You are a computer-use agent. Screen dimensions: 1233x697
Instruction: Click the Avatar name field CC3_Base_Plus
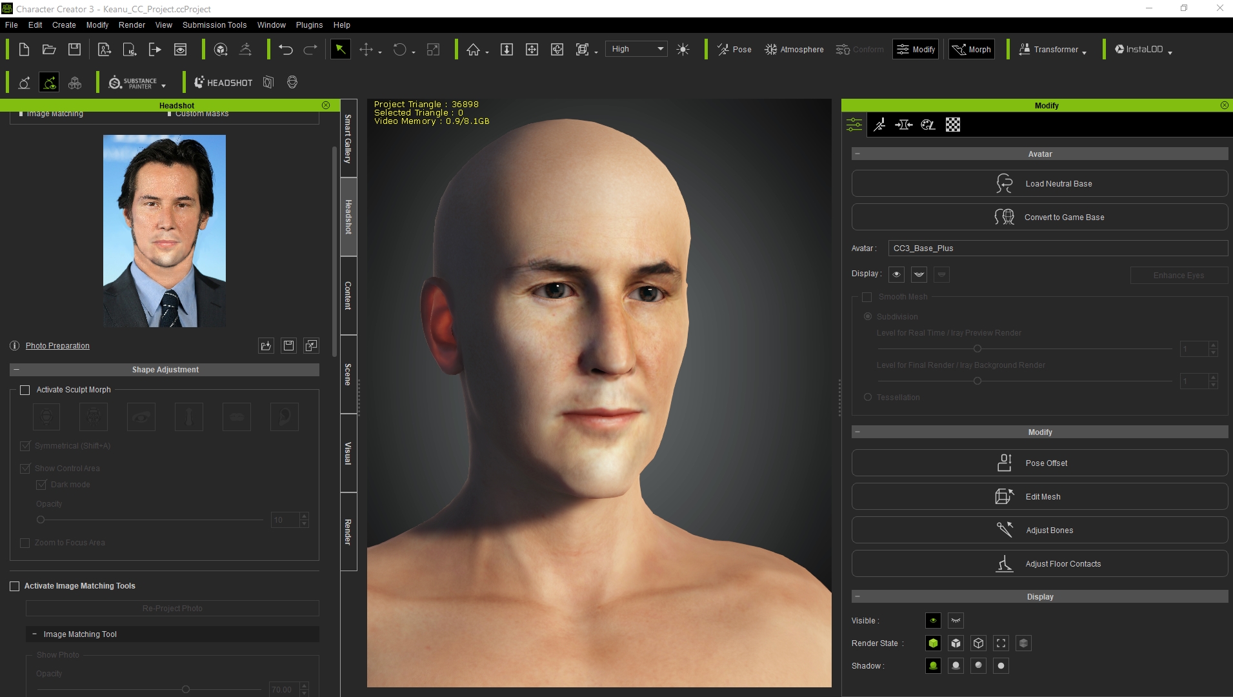pos(1058,248)
